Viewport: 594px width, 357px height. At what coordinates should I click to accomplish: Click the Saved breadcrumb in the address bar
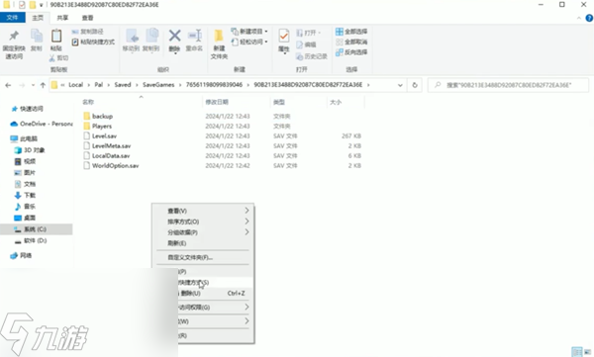click(123, 85)
